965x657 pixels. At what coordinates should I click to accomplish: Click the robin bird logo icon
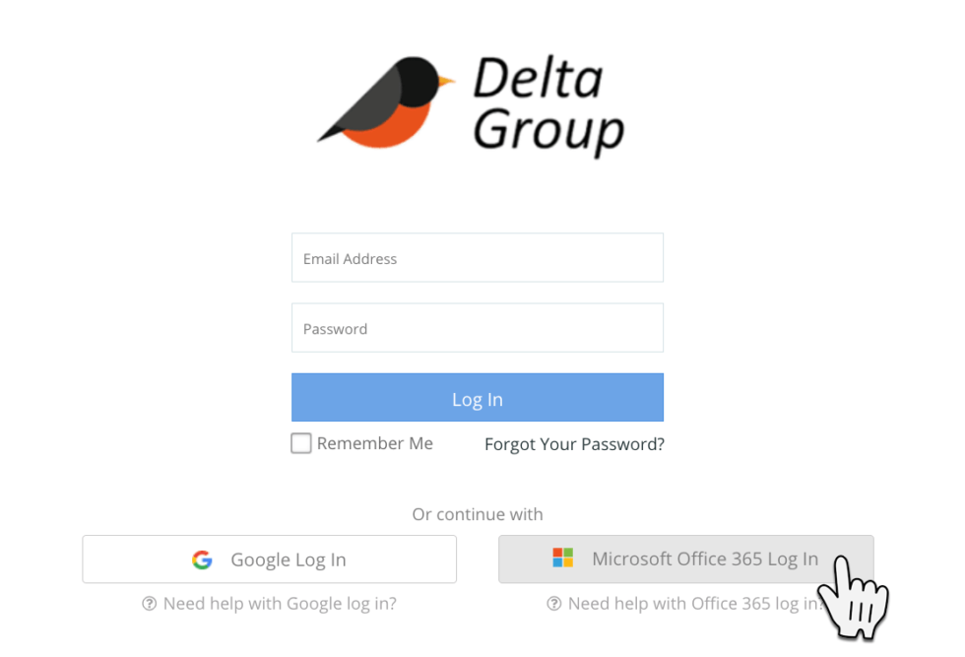pos(386,103)
